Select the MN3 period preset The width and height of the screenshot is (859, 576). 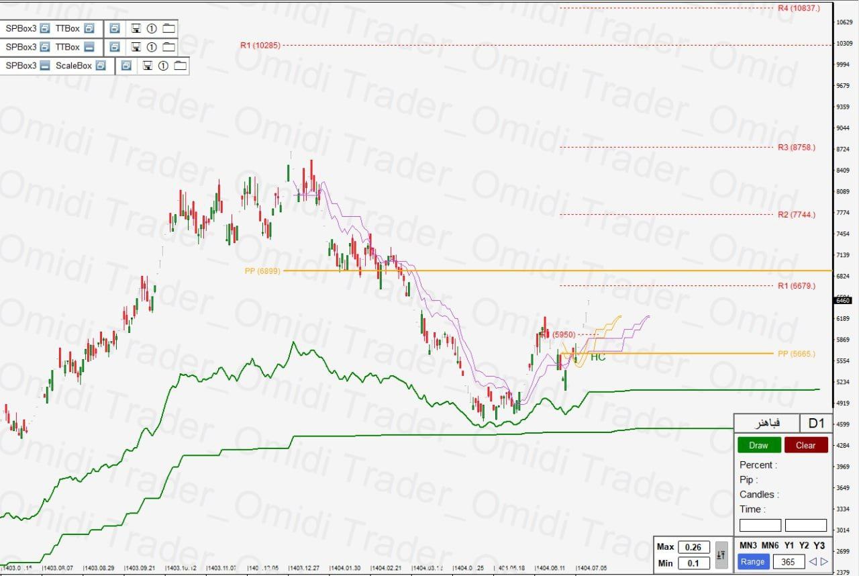coord(748,546)
